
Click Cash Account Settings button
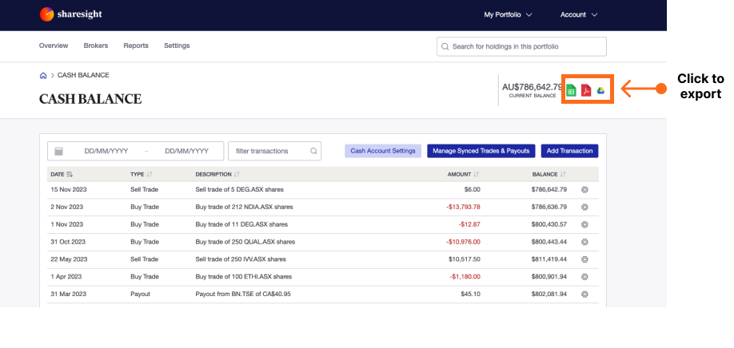coord(383,151)
